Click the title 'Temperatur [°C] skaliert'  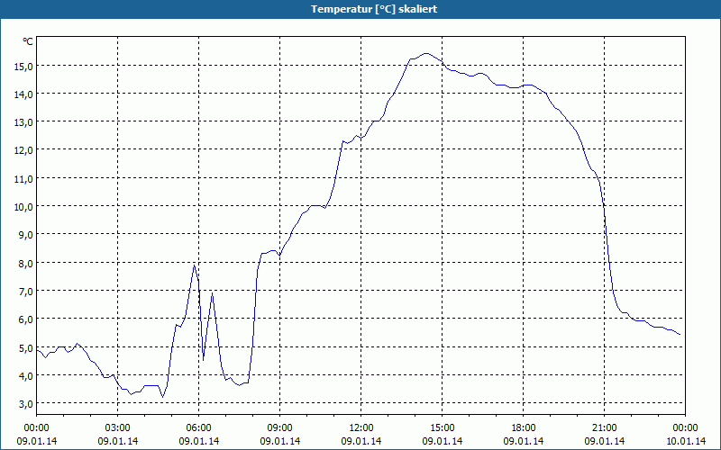click(374, 9)
